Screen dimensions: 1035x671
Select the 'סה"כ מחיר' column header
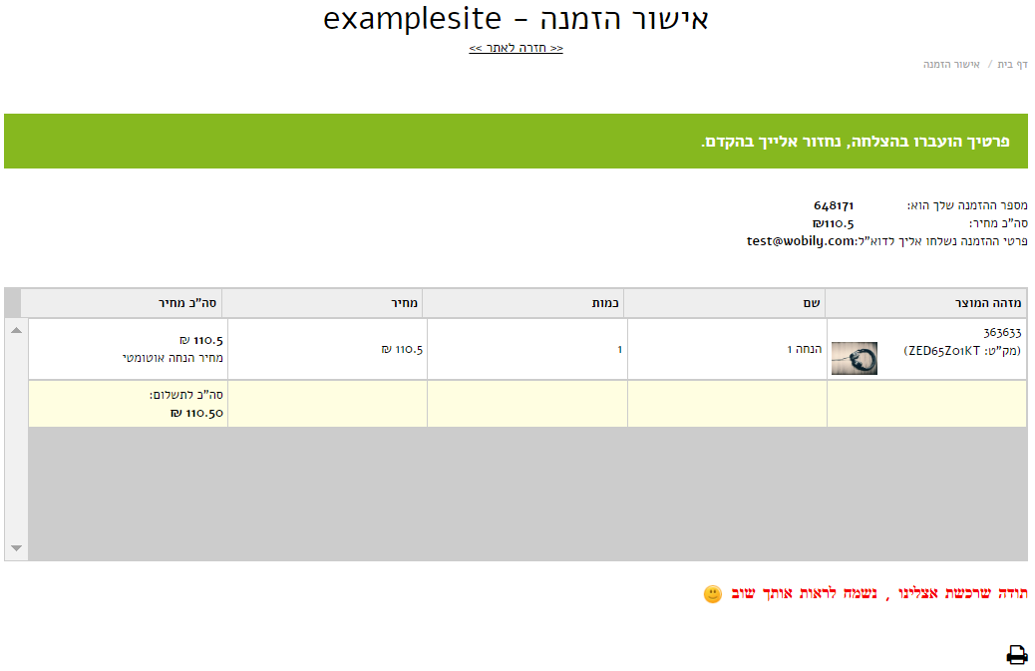point(122,303)
